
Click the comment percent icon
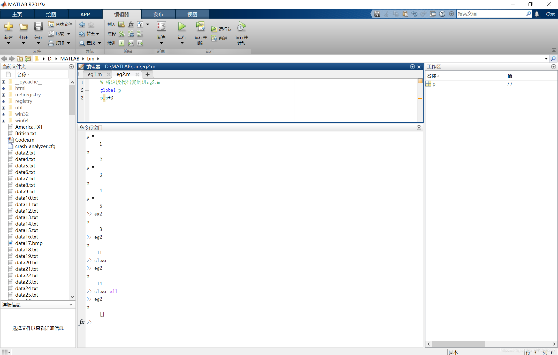point(121,34)
